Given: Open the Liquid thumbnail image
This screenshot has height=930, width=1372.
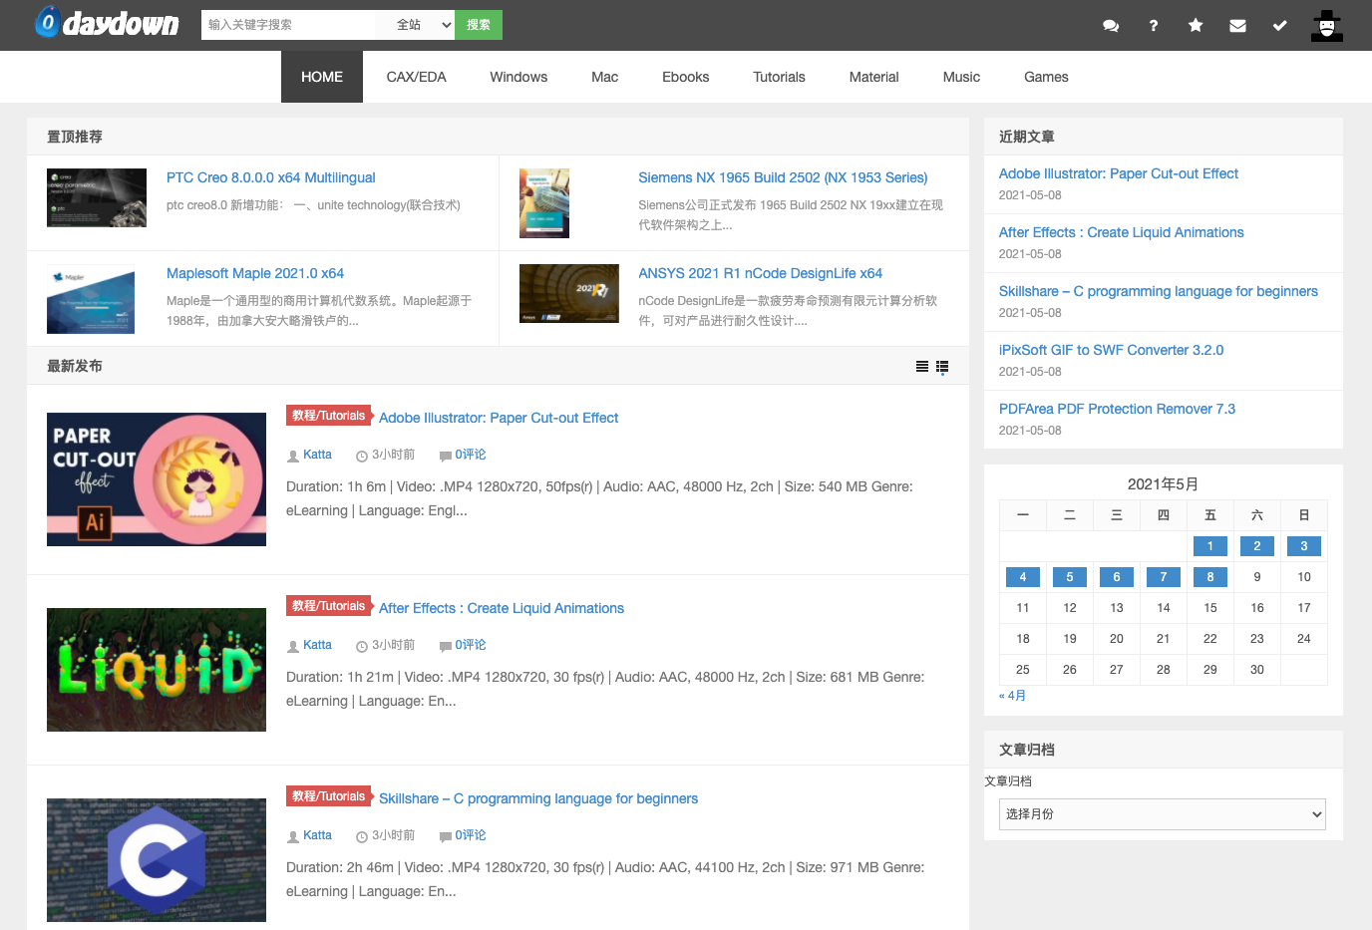Looking at the screenshot, I should pos(157,670).
